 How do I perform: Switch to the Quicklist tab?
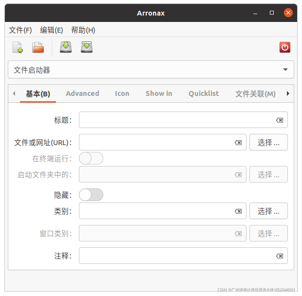click(x=204, y=93)
